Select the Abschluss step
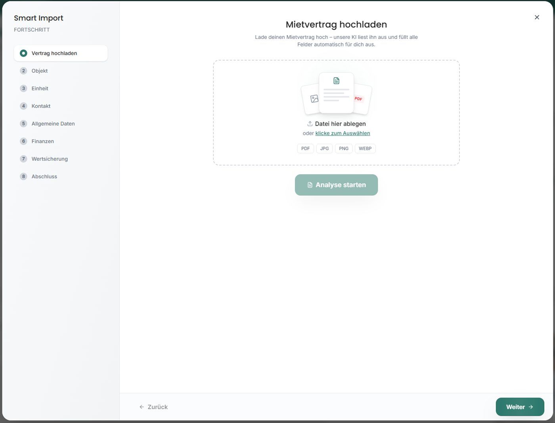This screenshot has height=423, width=555. pos(61,177)
